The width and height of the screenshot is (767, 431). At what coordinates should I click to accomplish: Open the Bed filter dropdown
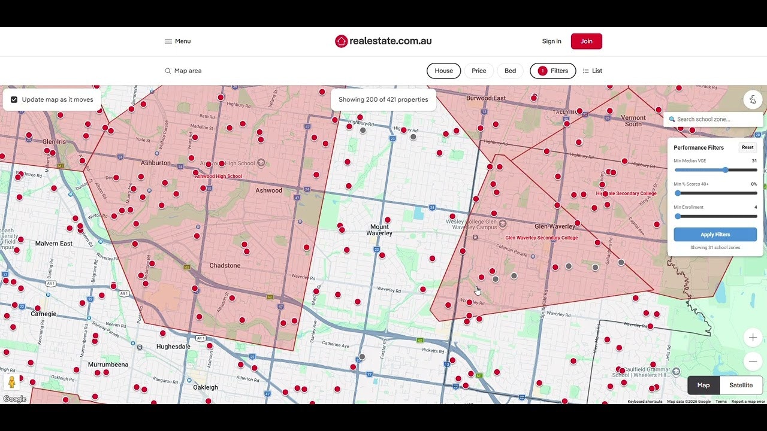point(510,71)
